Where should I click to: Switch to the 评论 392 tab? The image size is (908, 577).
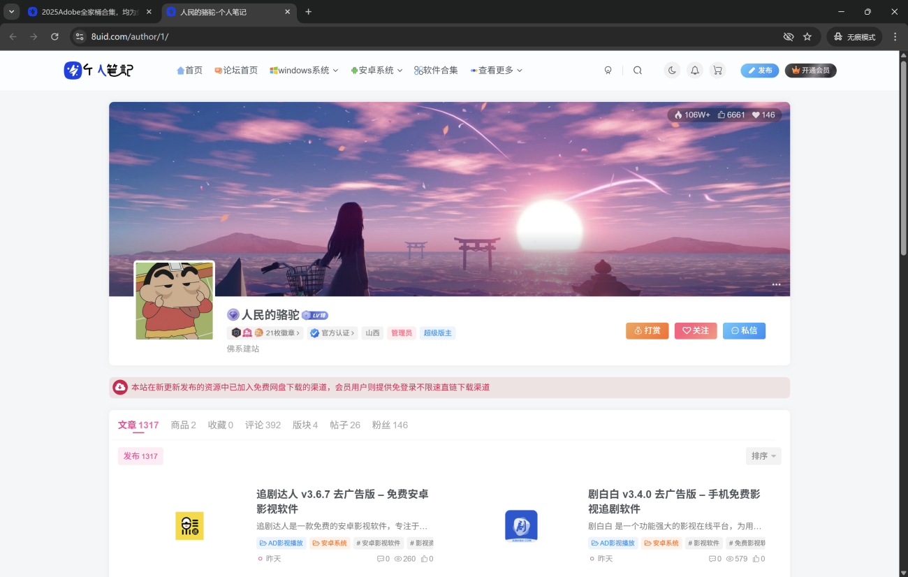pyautogui.click(x=263, y=424)
